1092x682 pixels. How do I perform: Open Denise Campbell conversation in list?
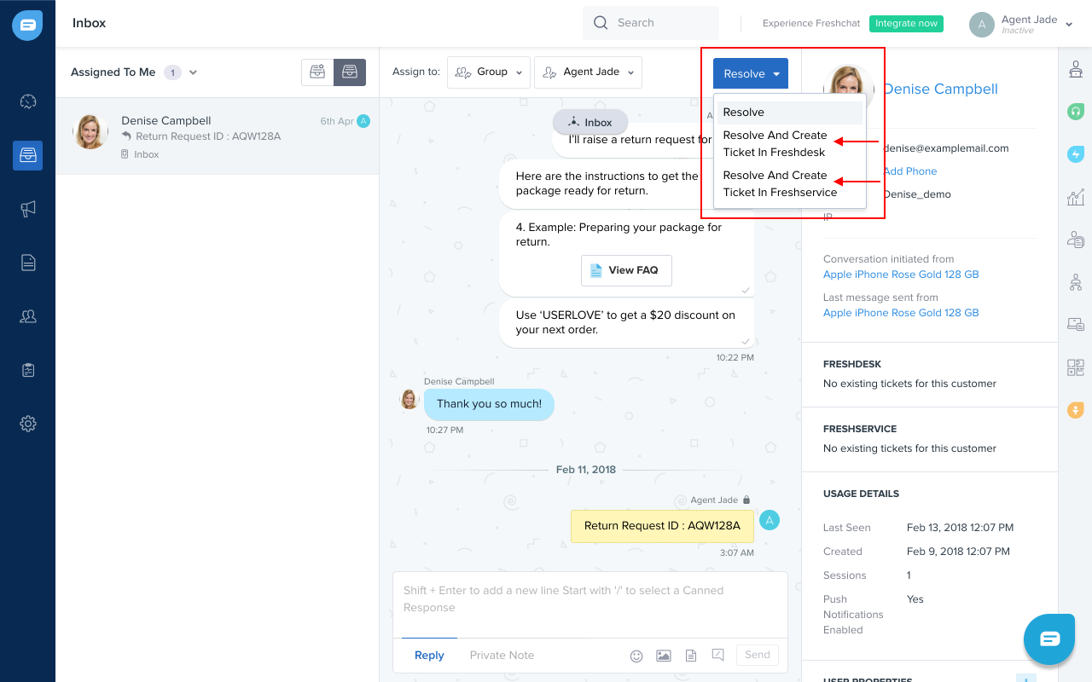pos(218,136)
